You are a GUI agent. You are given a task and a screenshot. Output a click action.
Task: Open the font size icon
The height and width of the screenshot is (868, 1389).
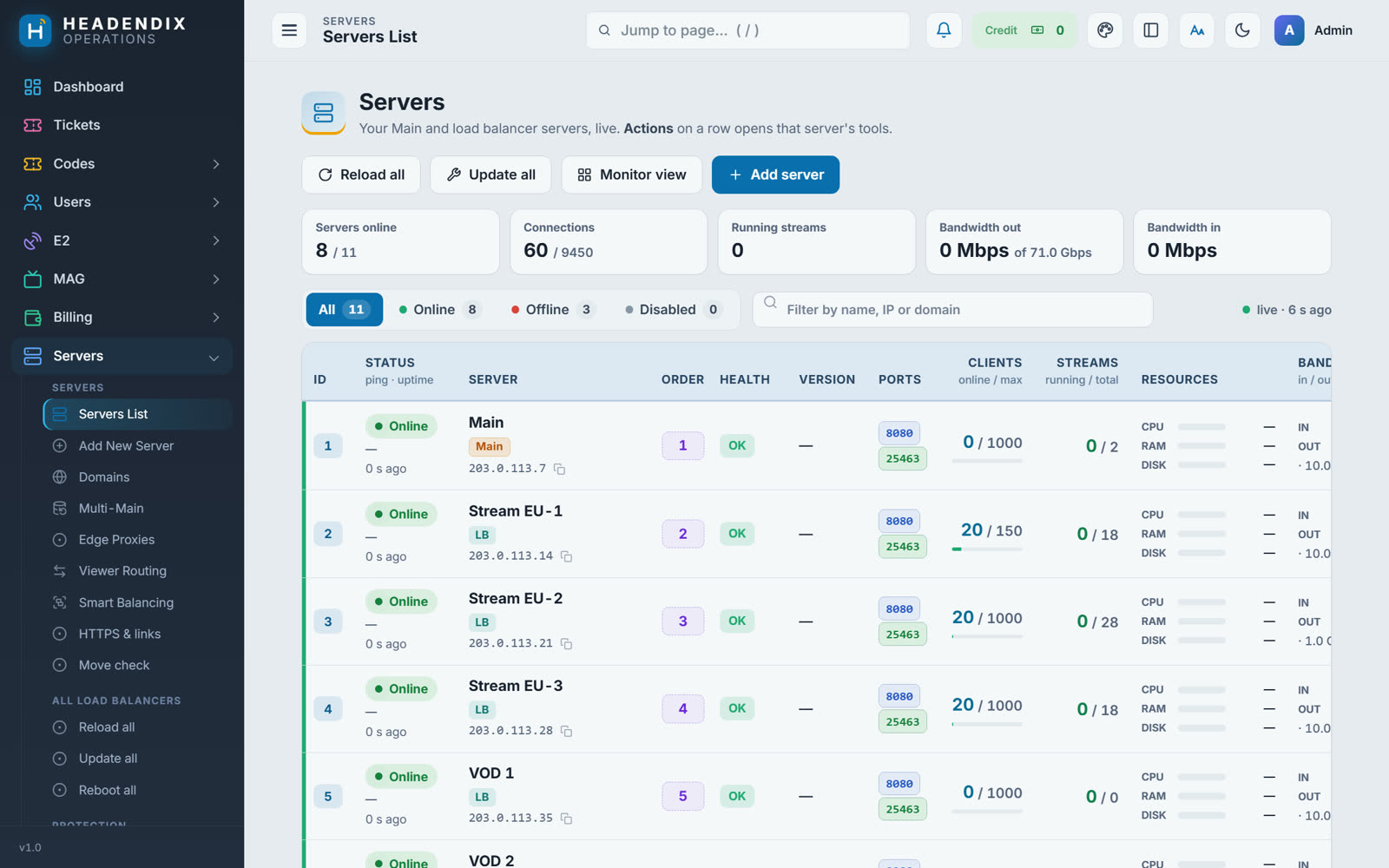coord(1197,30)
